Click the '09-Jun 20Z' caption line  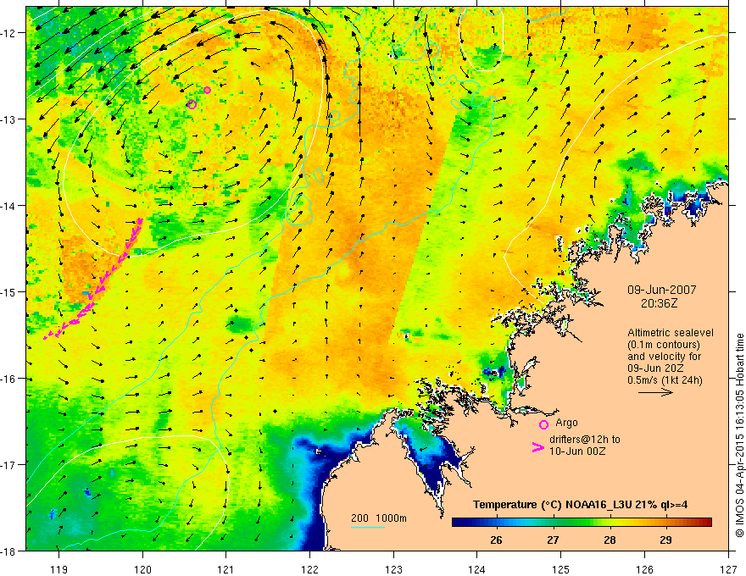click(655, 368)
